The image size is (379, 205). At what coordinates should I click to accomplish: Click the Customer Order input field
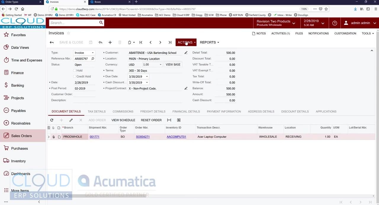[85, 94]
